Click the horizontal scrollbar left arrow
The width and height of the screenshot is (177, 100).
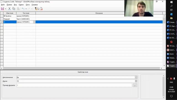(x=2, y=68)
